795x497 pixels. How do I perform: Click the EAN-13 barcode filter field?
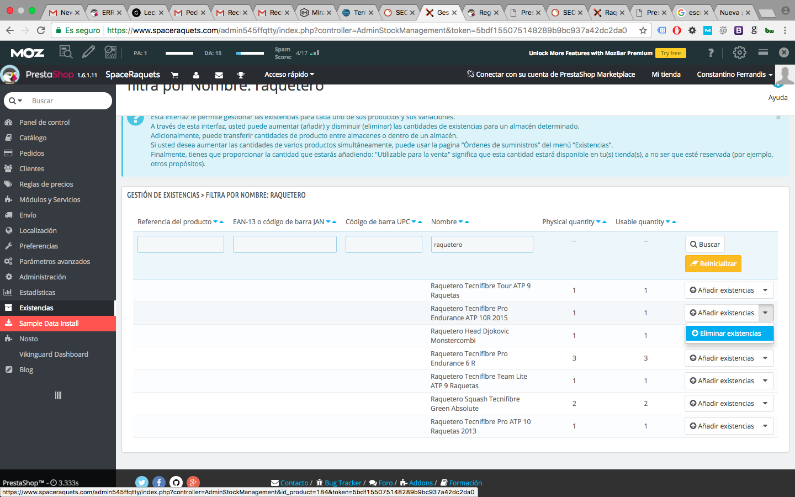point(285,245)
